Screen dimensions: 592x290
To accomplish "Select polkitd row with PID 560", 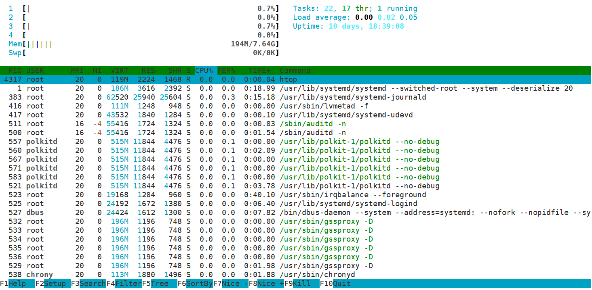I will 295,150.
